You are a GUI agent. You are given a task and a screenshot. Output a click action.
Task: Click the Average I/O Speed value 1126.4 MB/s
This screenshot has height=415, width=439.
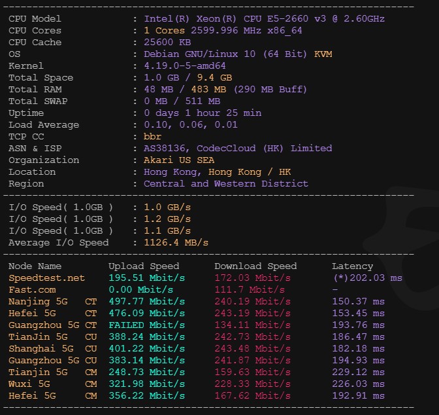(x=176, y=243)
